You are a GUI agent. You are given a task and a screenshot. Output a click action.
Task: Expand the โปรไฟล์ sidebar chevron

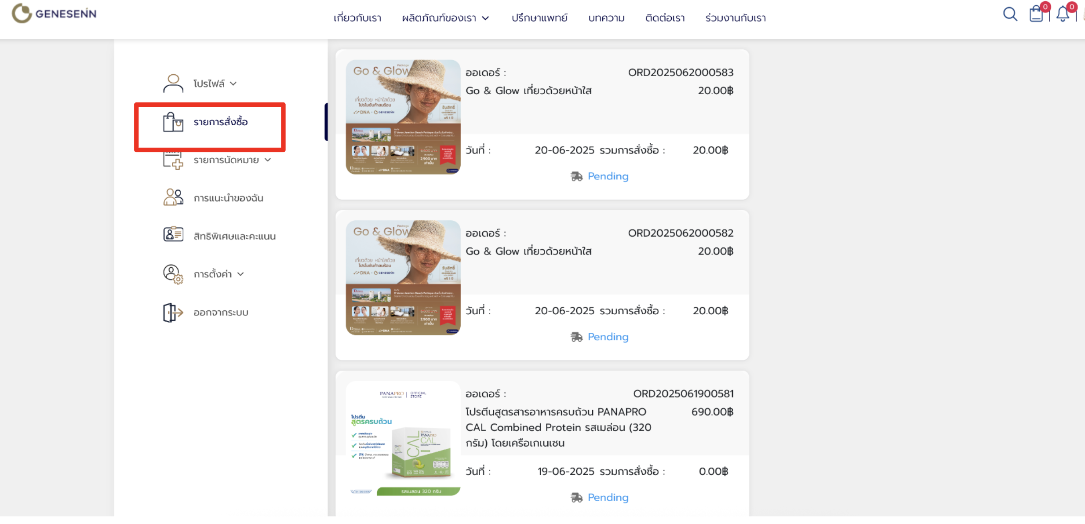[x=233, y=84]
